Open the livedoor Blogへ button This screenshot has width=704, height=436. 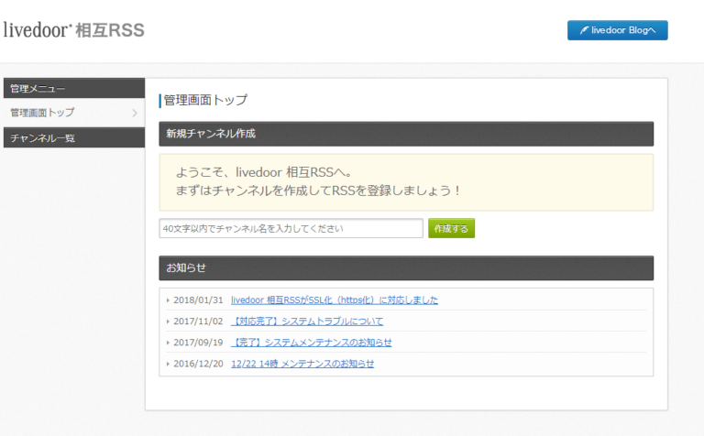(618, 30)
